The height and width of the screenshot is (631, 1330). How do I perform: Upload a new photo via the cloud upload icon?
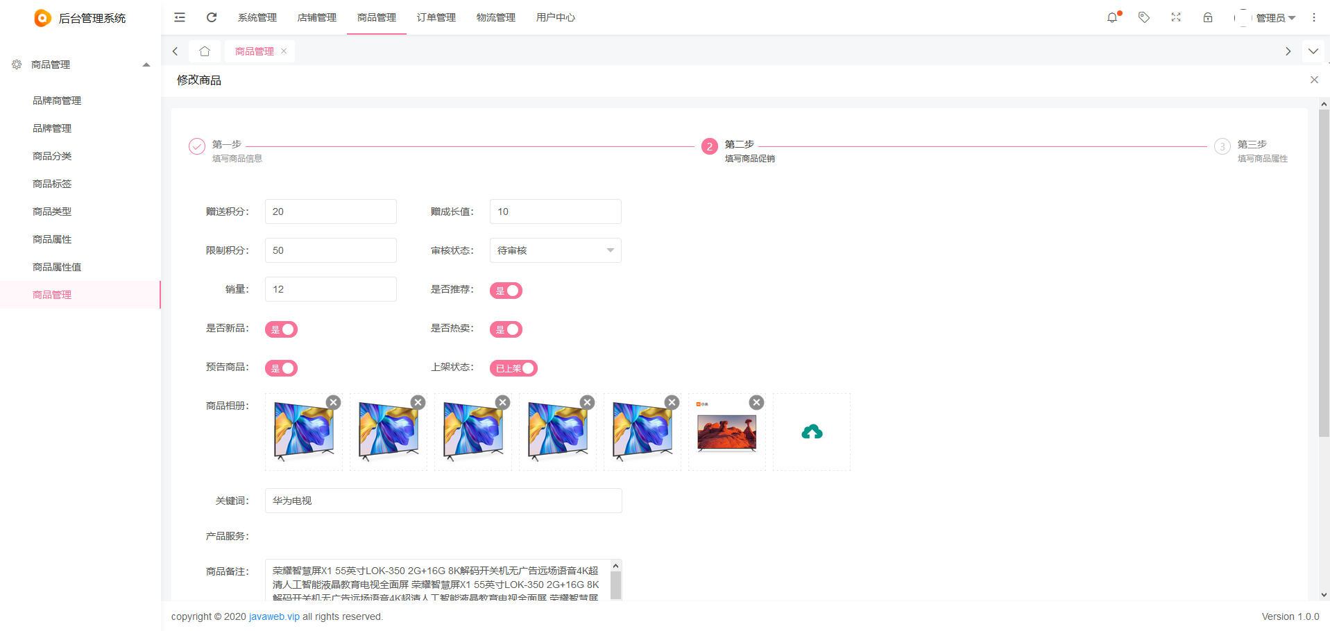(812, 431)
